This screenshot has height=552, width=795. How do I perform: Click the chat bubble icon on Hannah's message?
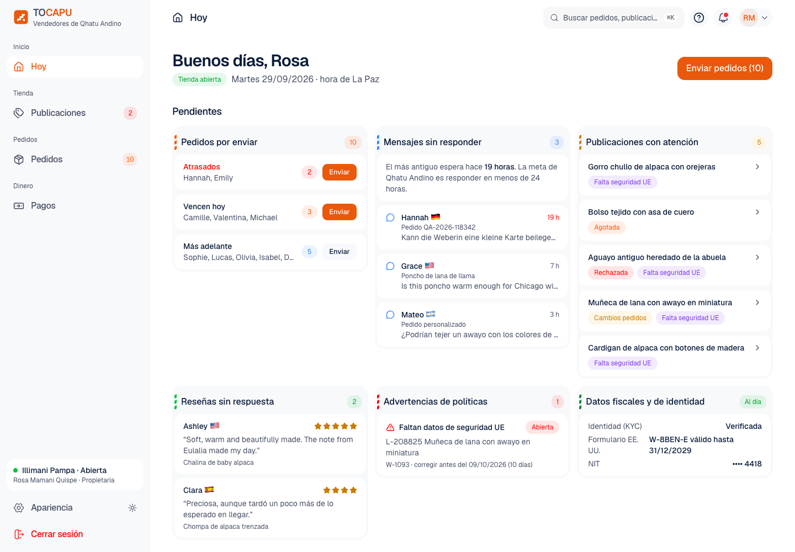coord(390,217)
